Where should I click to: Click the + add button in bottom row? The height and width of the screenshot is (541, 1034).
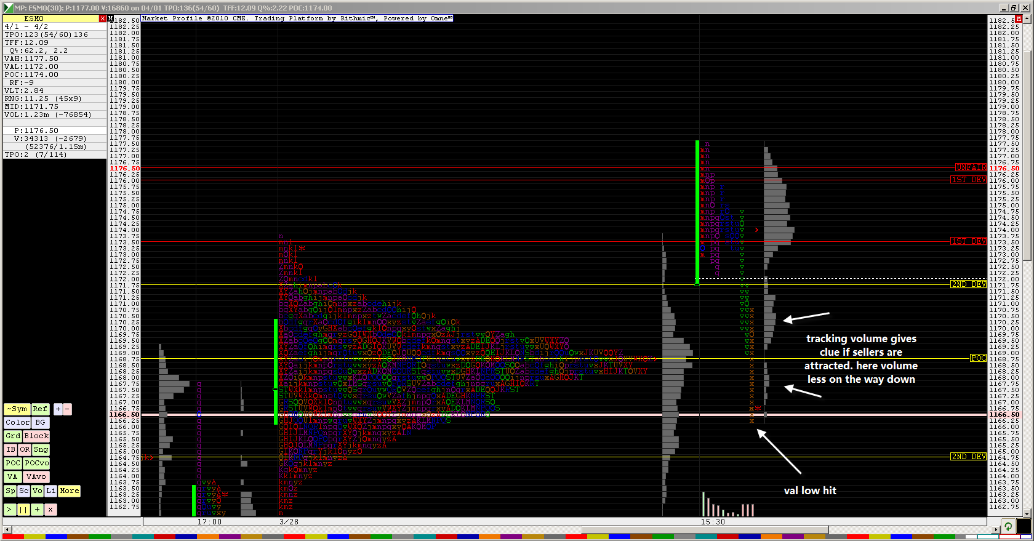pos(37,510)
